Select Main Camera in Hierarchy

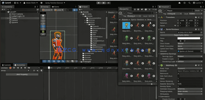coord(17,14)
